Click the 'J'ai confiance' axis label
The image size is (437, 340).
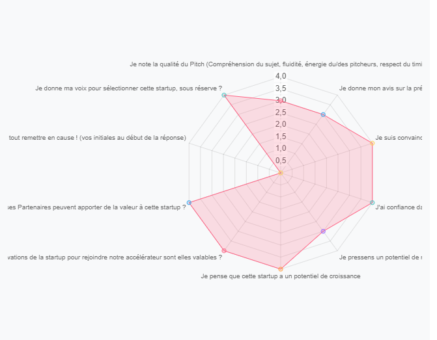coord(399,207)
